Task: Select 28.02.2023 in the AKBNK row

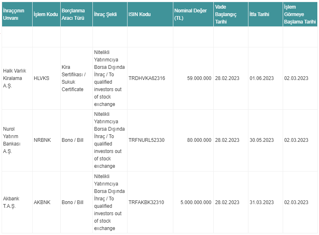Action: click(227, 202)
